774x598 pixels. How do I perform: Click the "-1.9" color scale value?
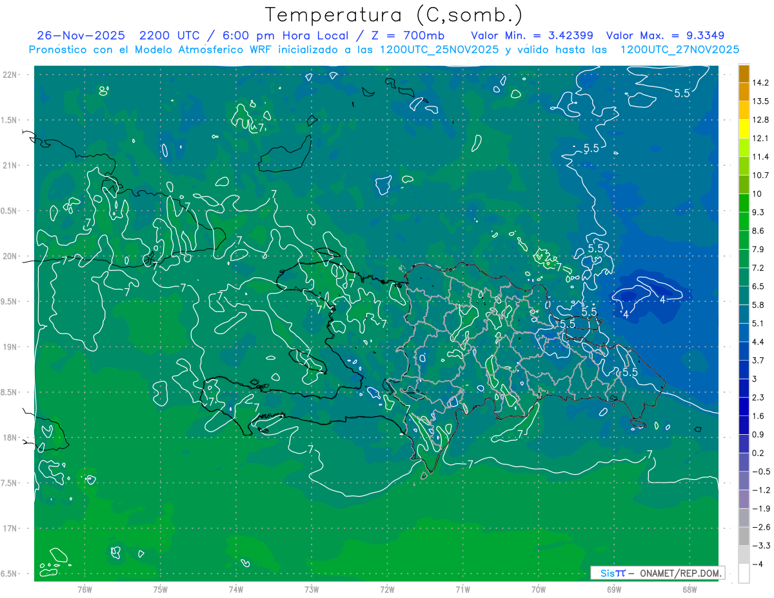(760, 508)
